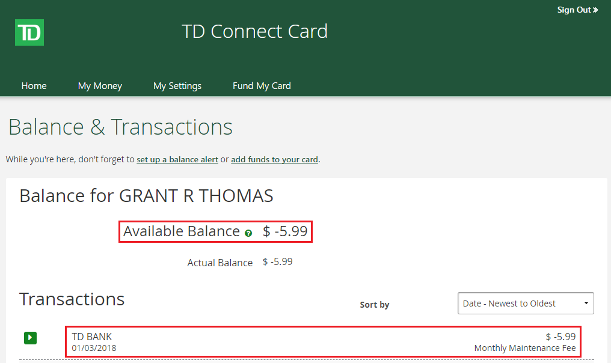Click the Available Balance help icon
The width and height of the screenshot is (611, 363).
(248, 233)
